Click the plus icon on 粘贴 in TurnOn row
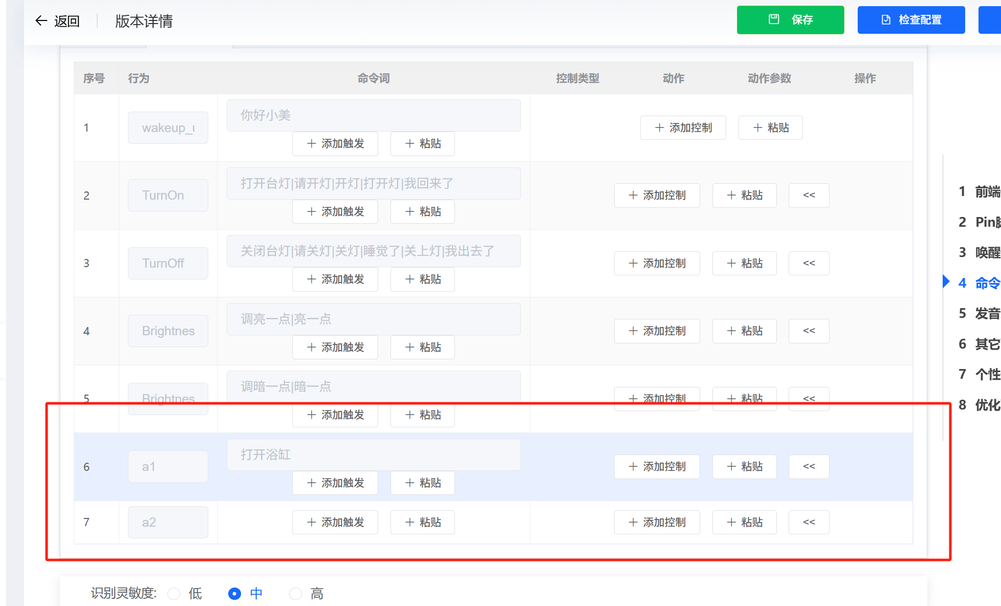This screenshot has width=1001, height=606. click(x=731, y=195)
